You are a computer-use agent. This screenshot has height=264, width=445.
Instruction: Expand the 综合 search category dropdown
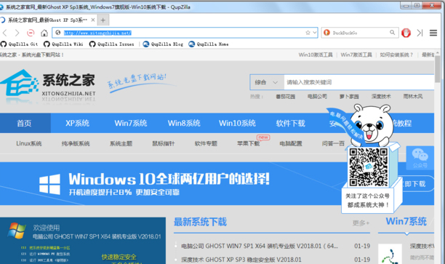point(266,82)
